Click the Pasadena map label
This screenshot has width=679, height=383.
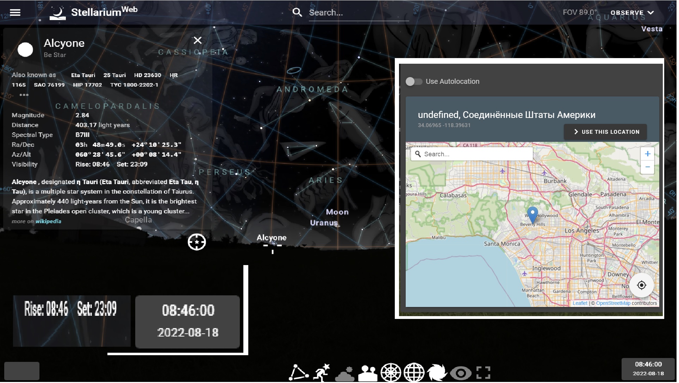(x=613, y=194)
